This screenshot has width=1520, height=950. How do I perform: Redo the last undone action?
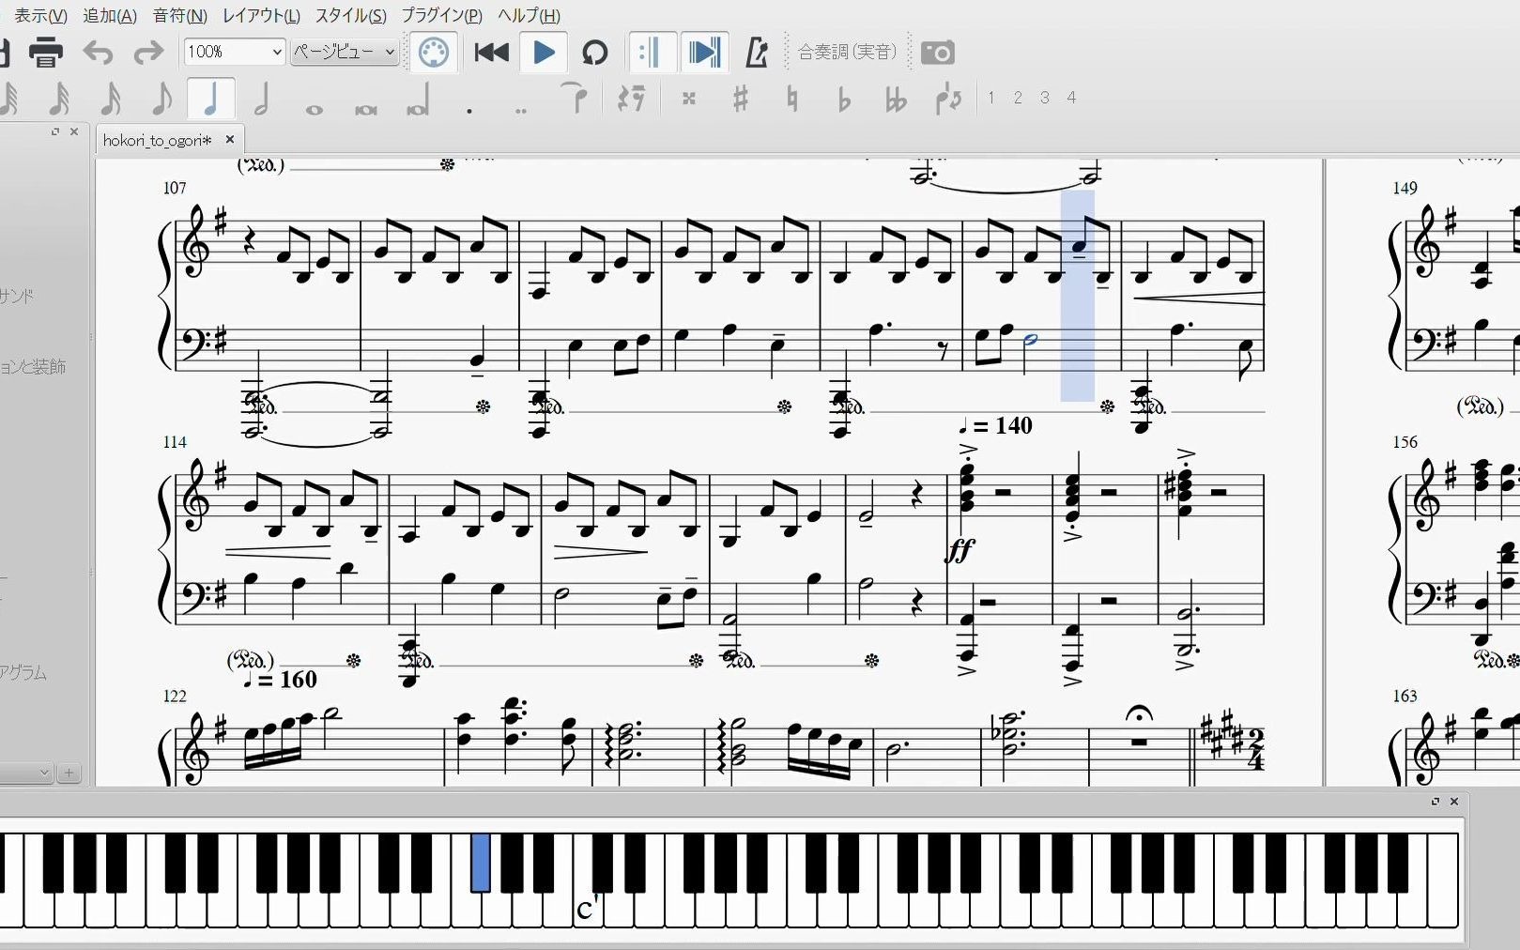[147, 53]
